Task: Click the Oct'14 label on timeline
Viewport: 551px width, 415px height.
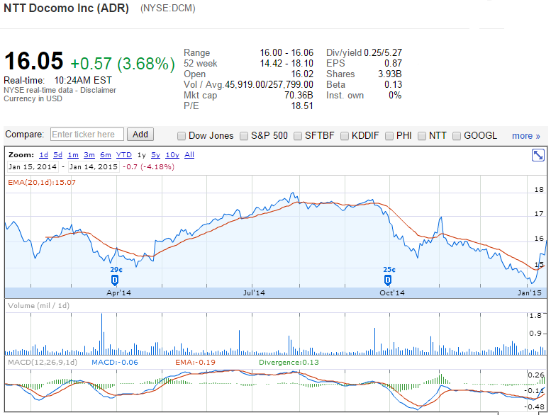Action: [392, 293]
